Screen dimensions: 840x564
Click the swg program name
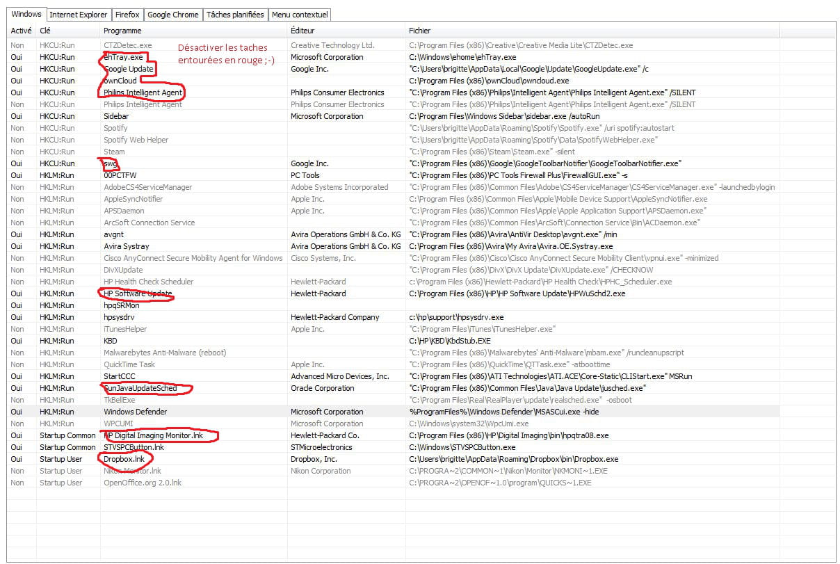(x=111, y=163)
